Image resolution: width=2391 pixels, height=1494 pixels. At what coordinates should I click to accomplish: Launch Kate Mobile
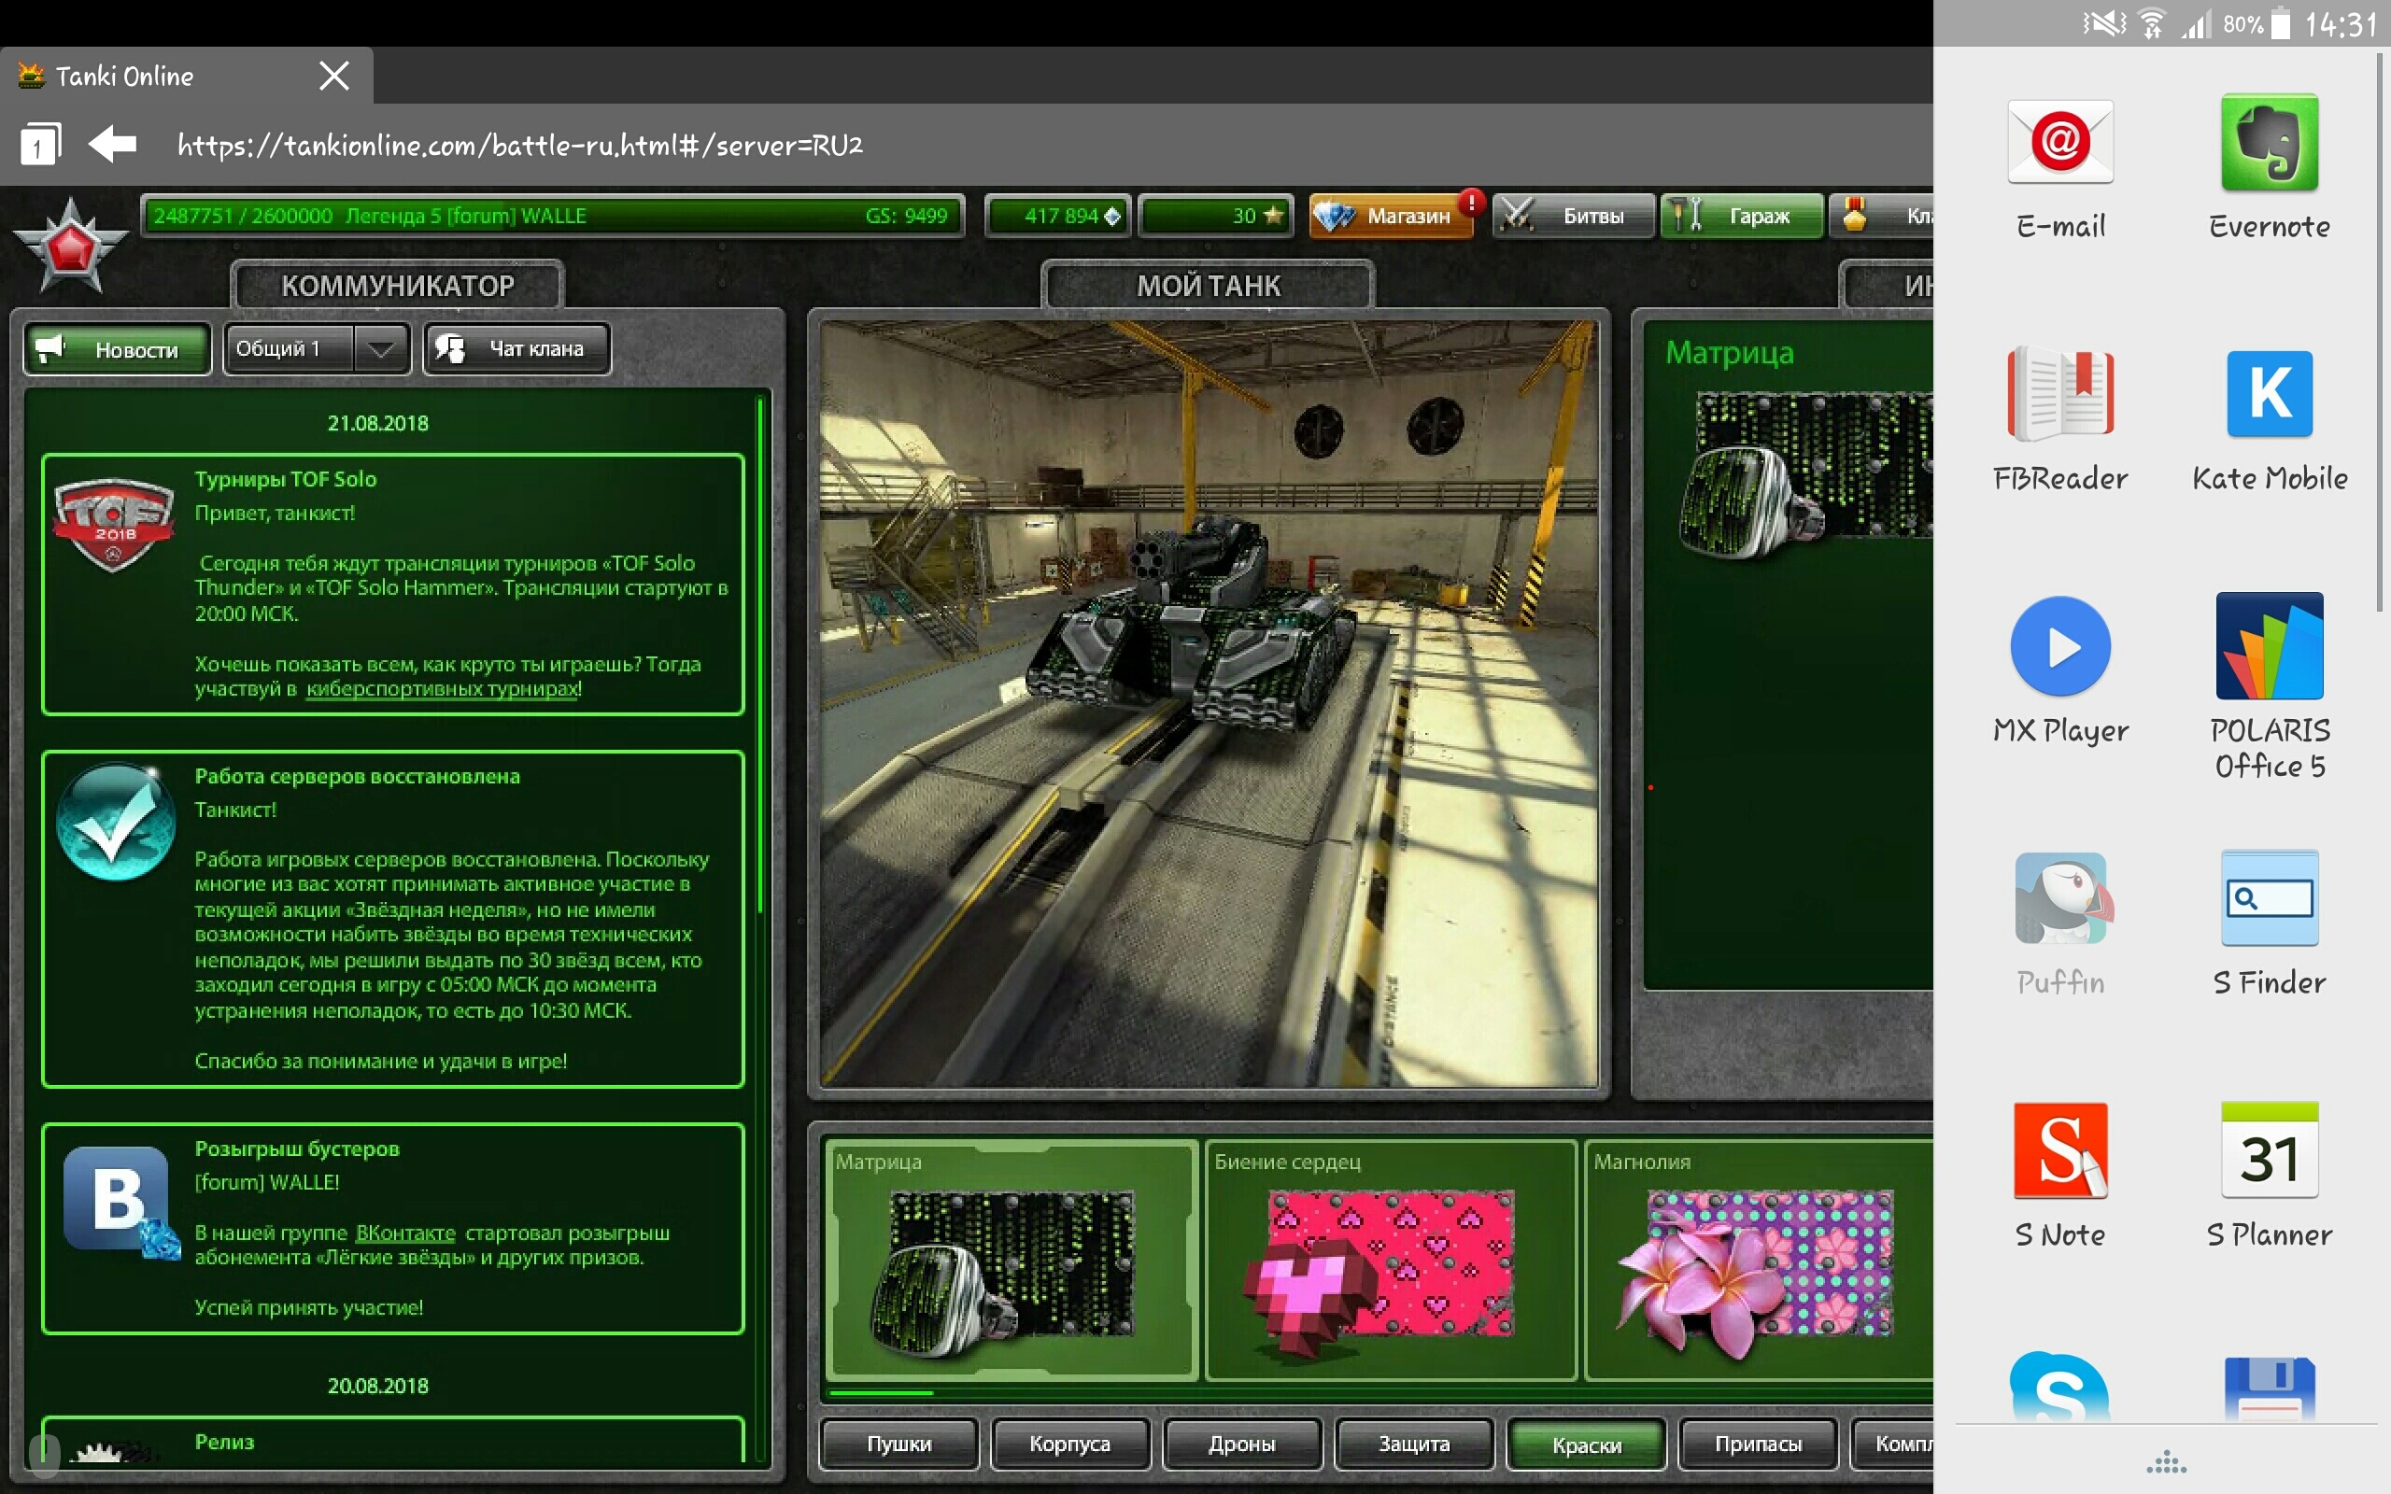click(2270, 420)
